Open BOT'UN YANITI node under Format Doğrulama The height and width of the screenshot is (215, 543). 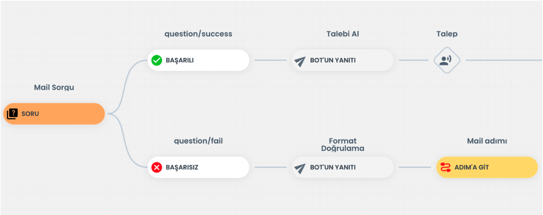tap(343, 167)
